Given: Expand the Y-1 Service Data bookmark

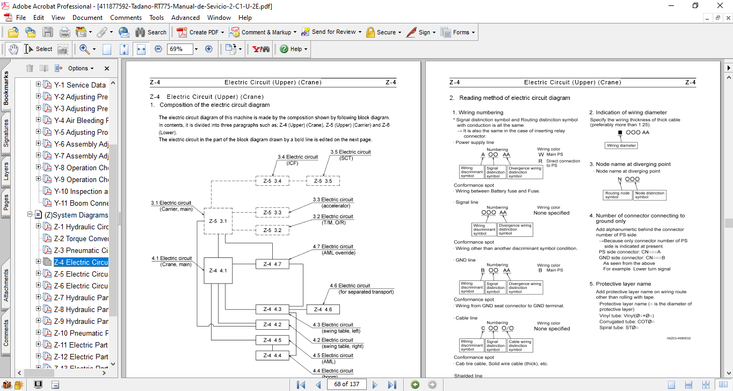Looking at the screenshot, I should (x=38, y=85).
